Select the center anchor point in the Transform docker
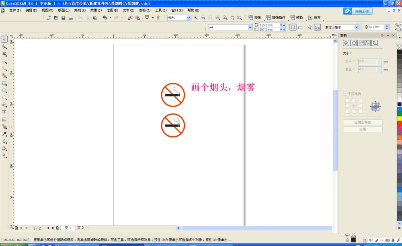Screen dimensions: 402x246 (x=355, y=106)
